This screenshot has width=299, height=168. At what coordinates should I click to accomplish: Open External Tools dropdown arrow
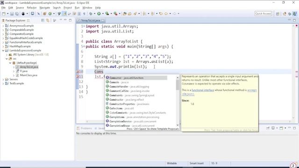coord(120,14)
